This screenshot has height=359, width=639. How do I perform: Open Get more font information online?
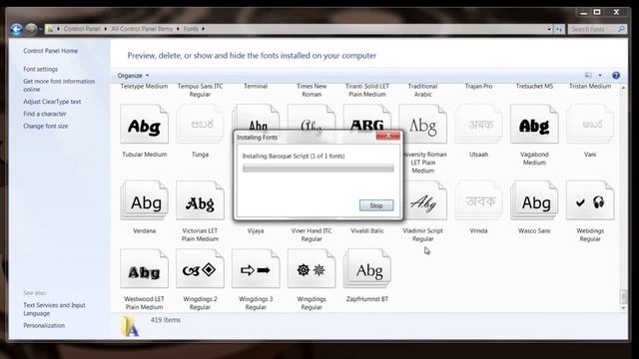tap(59, 85)
